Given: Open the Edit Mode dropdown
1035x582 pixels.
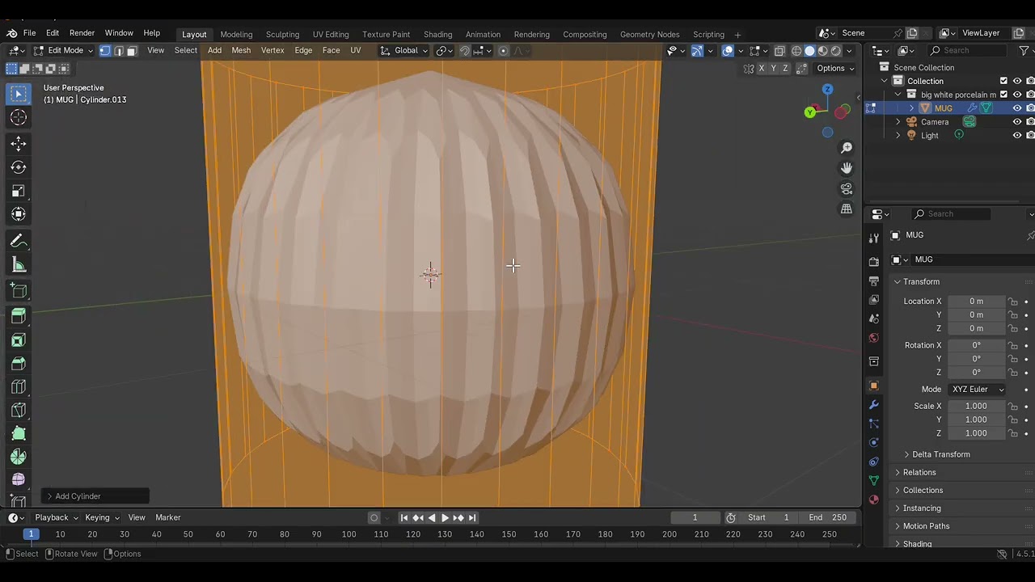Looking at the screenshot, I should [63, 50].
